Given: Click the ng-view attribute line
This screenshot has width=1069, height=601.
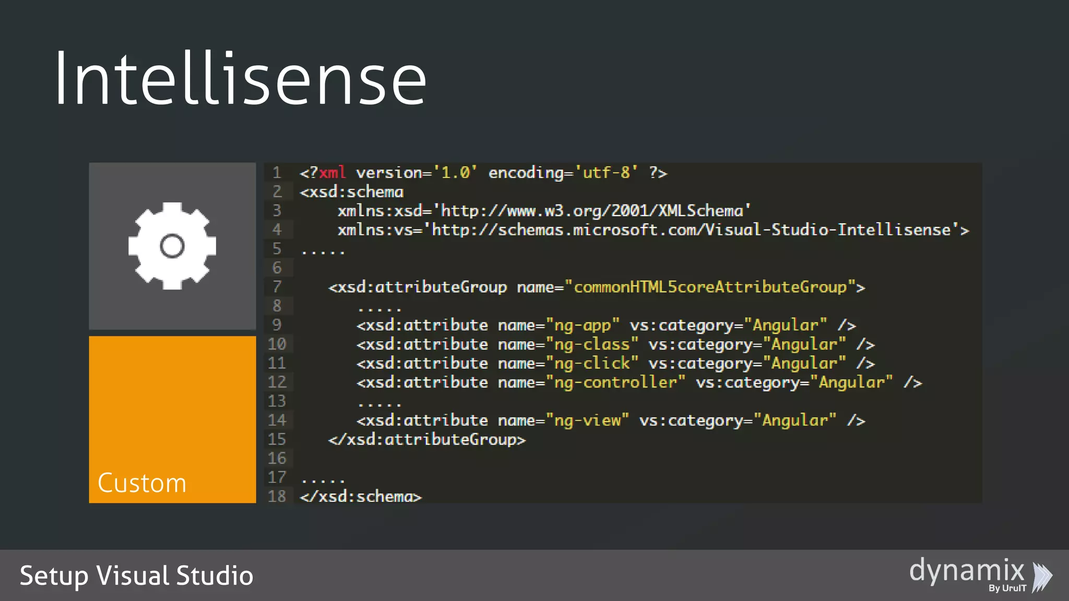Looking at the screenshot, I should [611, 420].
